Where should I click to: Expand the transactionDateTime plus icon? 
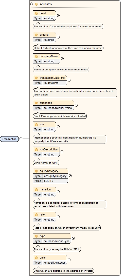[69, 80]
